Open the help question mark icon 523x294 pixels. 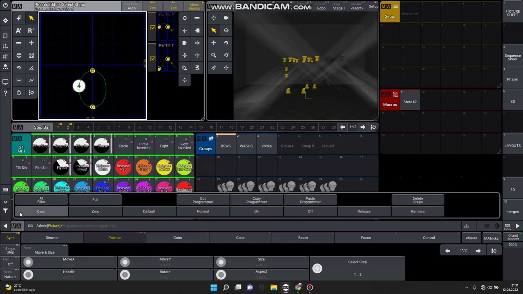5,93
